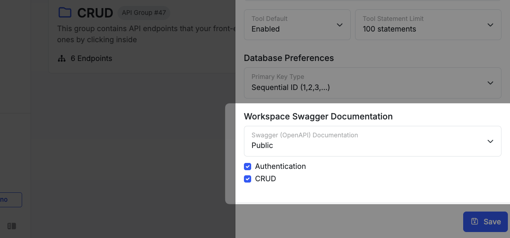Click the Database Preferences heading
The width and height of the screenshot is (510, 238).
tap(289, 58)
